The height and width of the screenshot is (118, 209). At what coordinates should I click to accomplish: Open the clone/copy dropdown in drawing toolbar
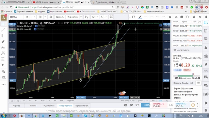click(x=188, y=17)
